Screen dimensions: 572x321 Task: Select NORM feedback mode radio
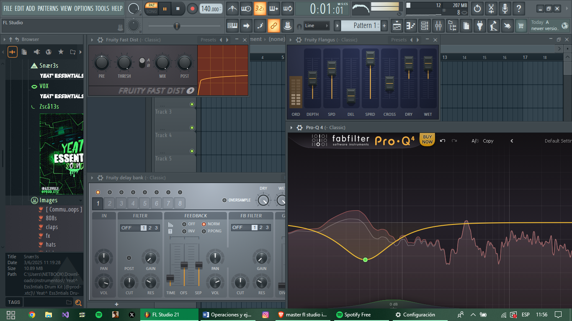204,224
